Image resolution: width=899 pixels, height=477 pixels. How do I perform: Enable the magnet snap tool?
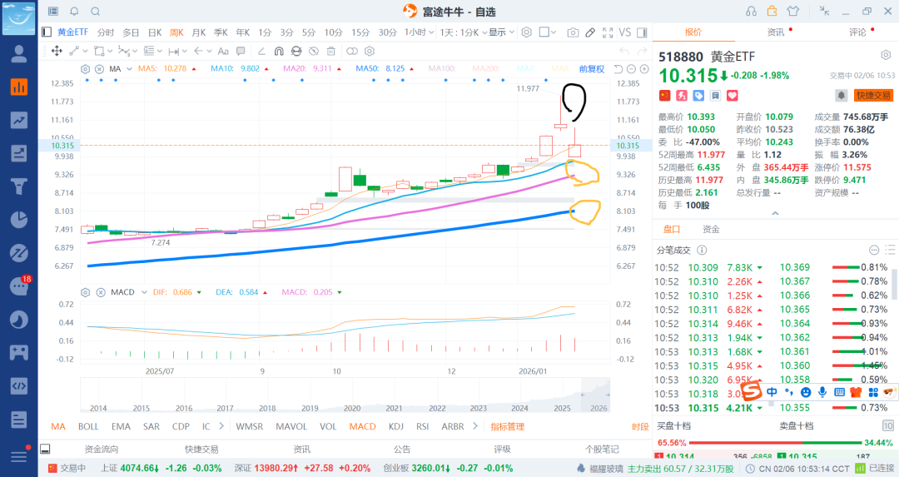pyautogui.click(x=279, y=51)
